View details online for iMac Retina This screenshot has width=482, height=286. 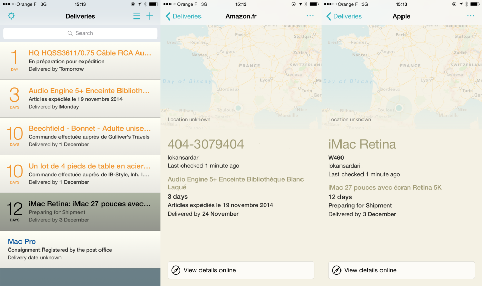tap(401, 270)
